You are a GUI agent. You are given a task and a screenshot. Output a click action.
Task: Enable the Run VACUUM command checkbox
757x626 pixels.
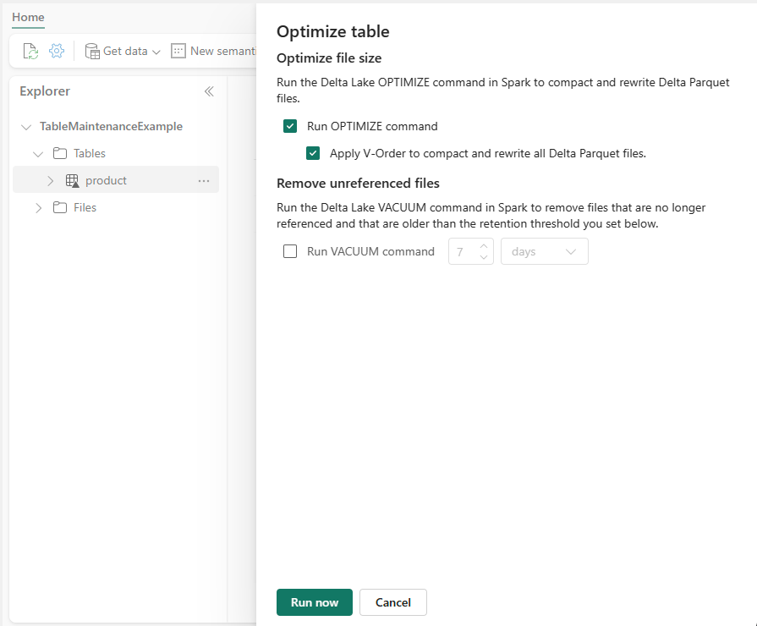point(290,251)
